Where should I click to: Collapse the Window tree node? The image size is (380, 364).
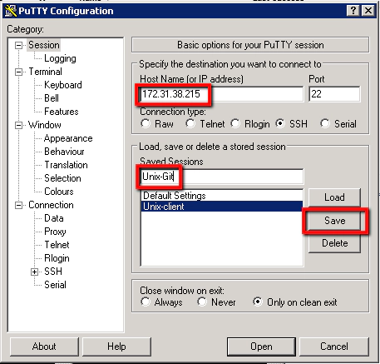coord(18,125)
